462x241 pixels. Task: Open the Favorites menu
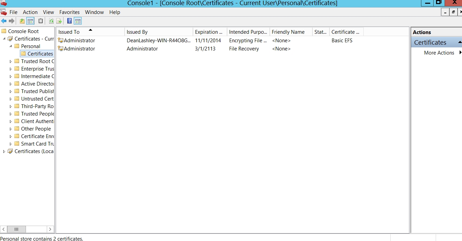pos(69,12)
